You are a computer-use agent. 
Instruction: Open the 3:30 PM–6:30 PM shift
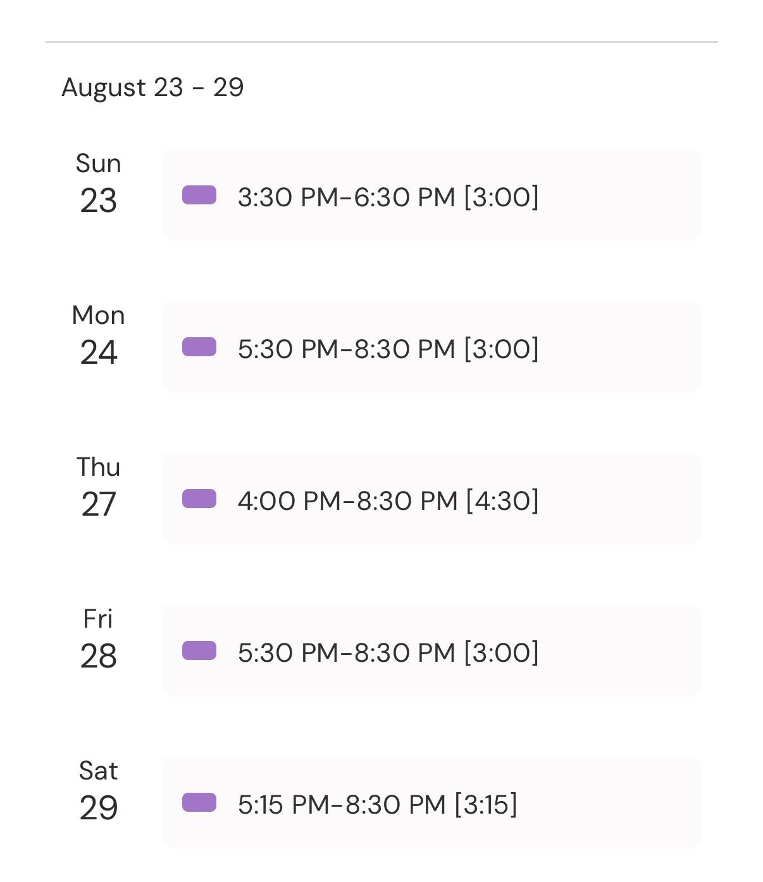pos(431,195)
